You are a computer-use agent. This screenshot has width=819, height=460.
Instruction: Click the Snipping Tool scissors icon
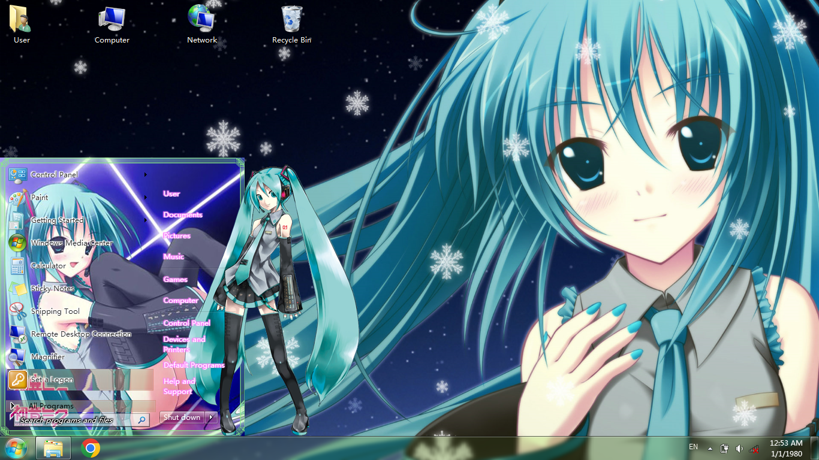(18, 311)
